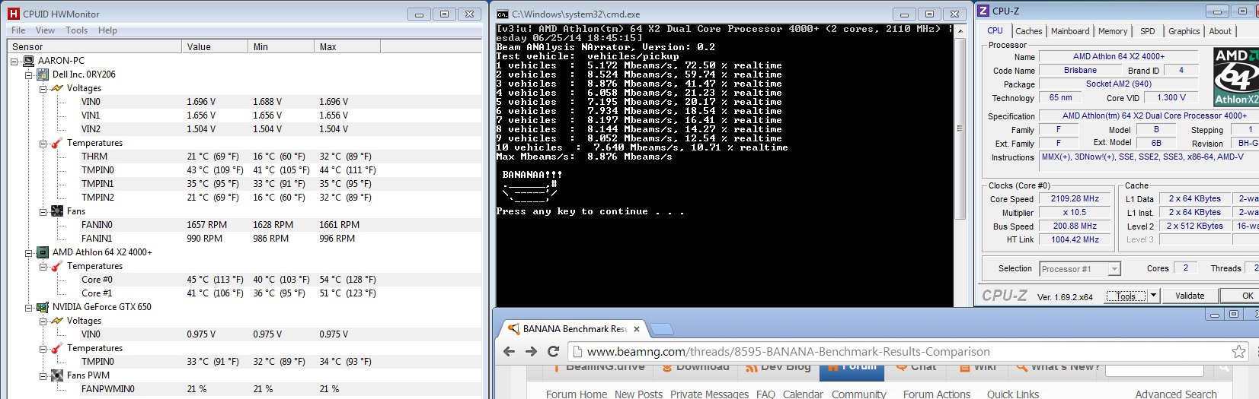Switch to the SPD tab in CPU-Z
This screenshot has width=1259, height=399.
click(x=1148, y=31)
